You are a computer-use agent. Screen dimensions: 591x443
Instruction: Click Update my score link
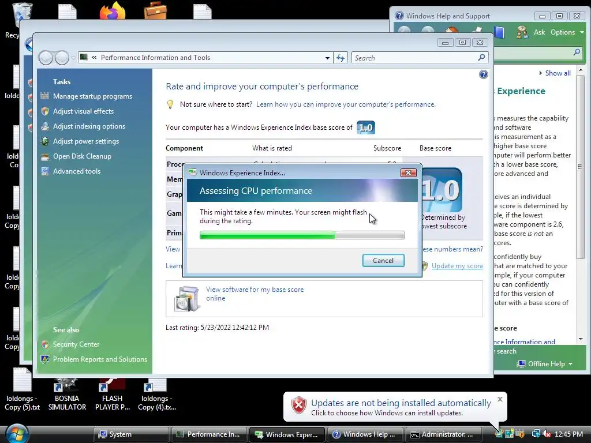pyautogui.click(x=457, y=266)
